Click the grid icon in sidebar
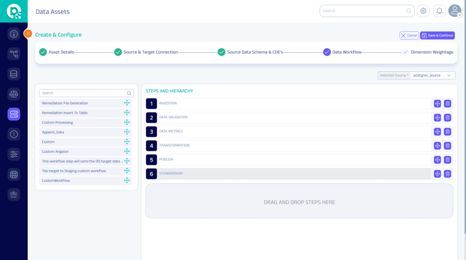Image resolution: width=466 pixels, height=260 pixels. click(14, 174)
